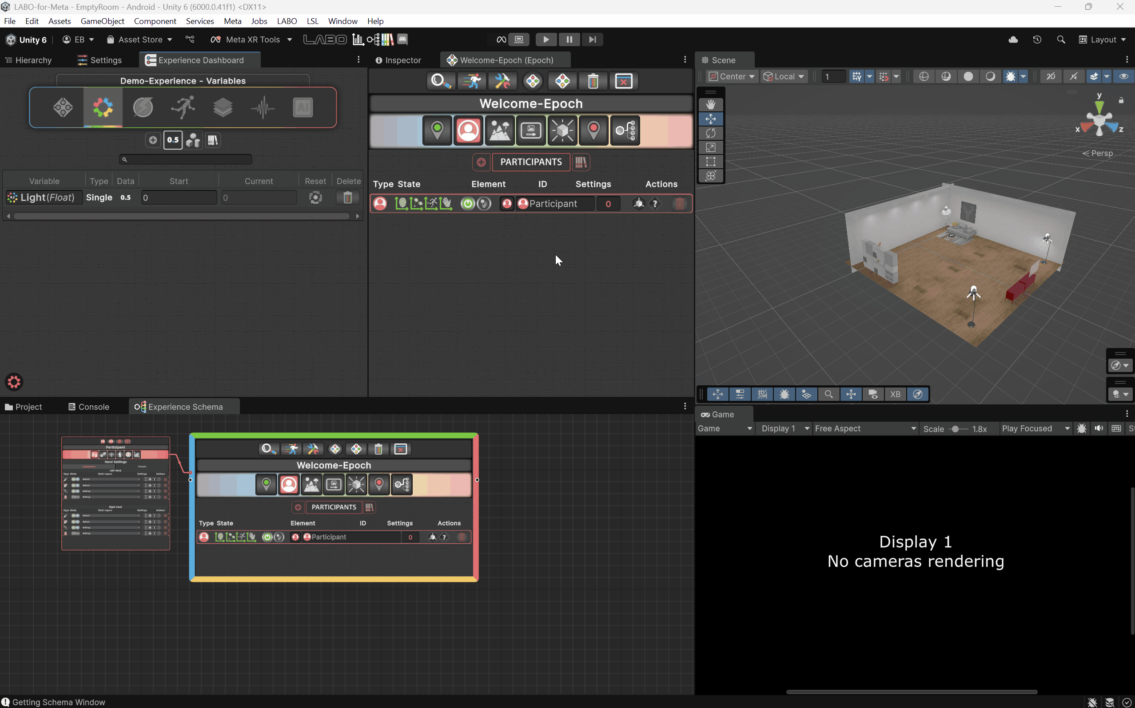This screenshot has height=708, width=1135.
Task: Click the trash icon in Welcome-Epoch inspector toolbar
Action: point(593,81)
